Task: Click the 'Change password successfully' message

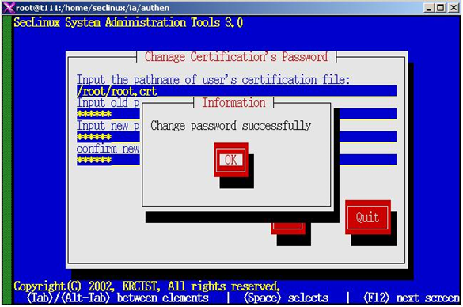Action: click(x=230, y=126)
